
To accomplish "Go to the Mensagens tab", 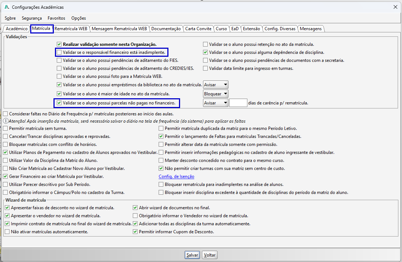I will point(311,29).
